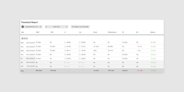Click the Out clock icon in Monday row
Image resolution: width=184 pixels, height=92 pixels.
80,42
